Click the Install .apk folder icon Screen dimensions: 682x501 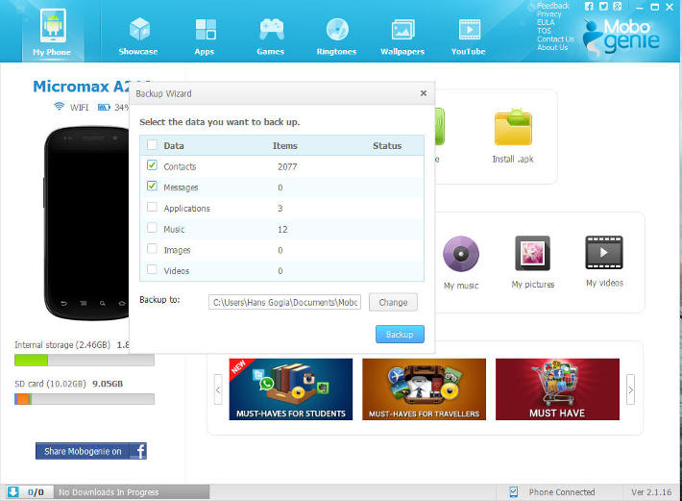[x=513, y=127]
